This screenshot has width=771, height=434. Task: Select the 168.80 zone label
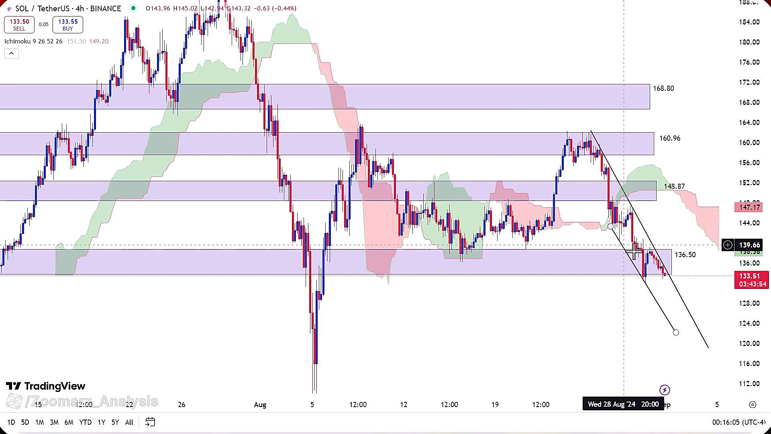[663, 88]
